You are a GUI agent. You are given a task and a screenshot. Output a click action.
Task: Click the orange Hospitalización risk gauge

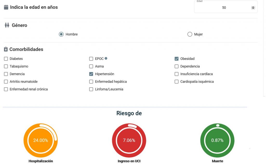click(x=41, y=140)
